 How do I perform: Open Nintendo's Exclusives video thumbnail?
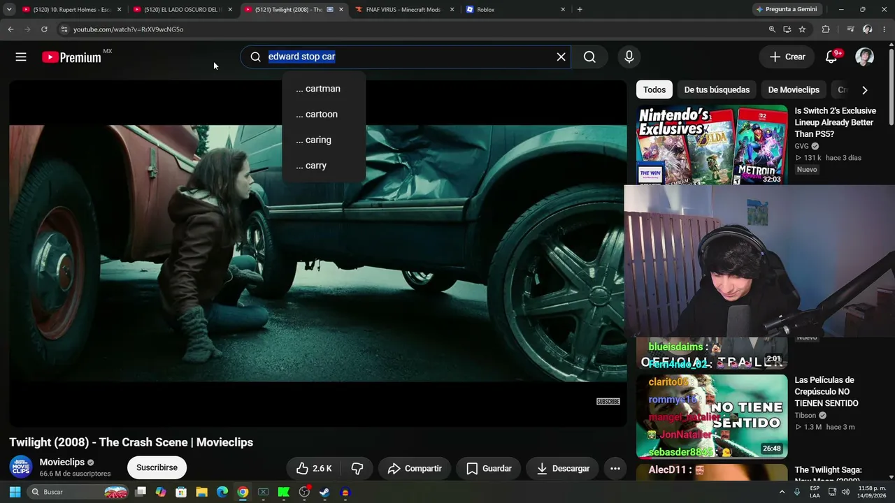712,145
